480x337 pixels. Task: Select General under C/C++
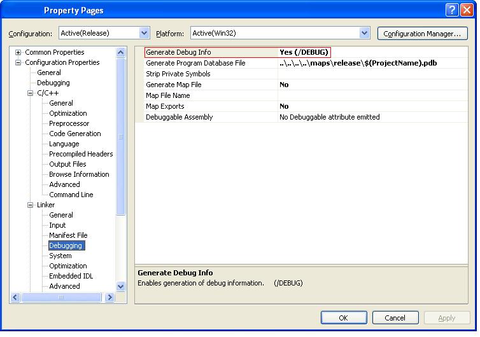pos(61,103)
